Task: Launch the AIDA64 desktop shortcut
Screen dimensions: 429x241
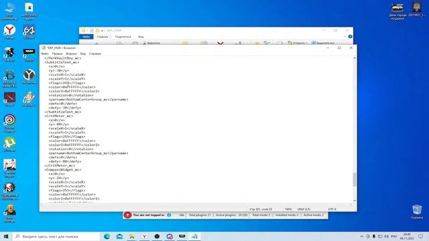Action: click(x=29, y=32)
